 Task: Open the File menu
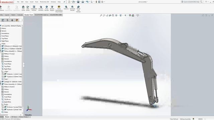[18, 2]
